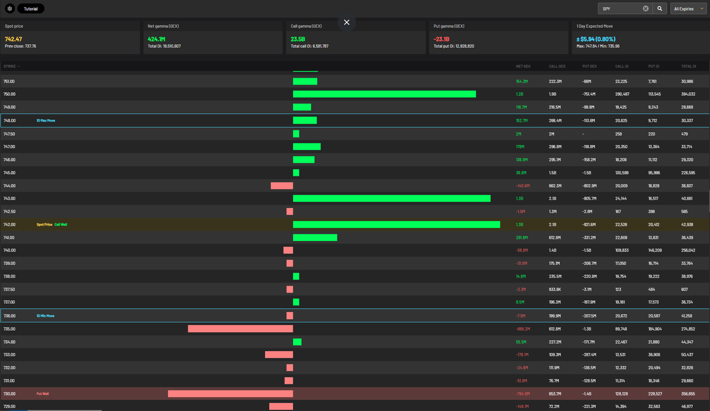710x411 pixels.
Task: Click the red gamma bar for strike 735.00
Action: (x=240, y=329)
